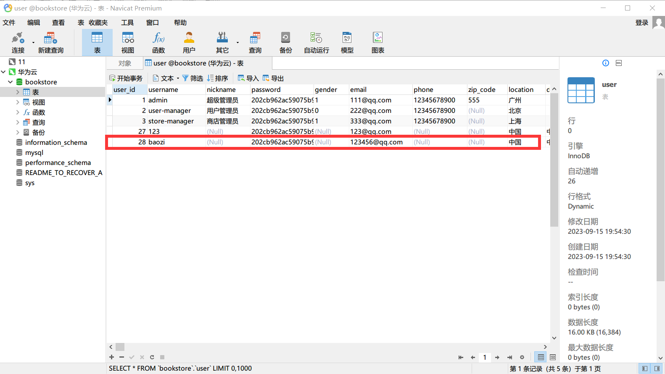The width and height of the screenshot is (665, 374).
Task: Click the add record plus icon
Action: pos(111,357)
